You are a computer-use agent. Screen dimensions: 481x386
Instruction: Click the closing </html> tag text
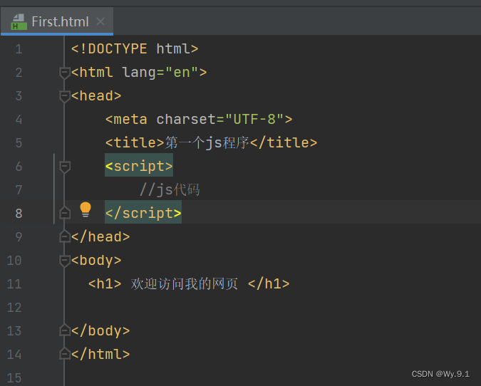[x=100, y=355]
